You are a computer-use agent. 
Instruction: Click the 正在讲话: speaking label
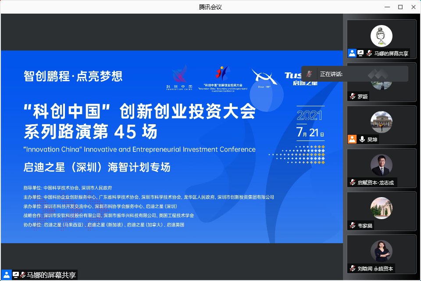coord(331,74)
